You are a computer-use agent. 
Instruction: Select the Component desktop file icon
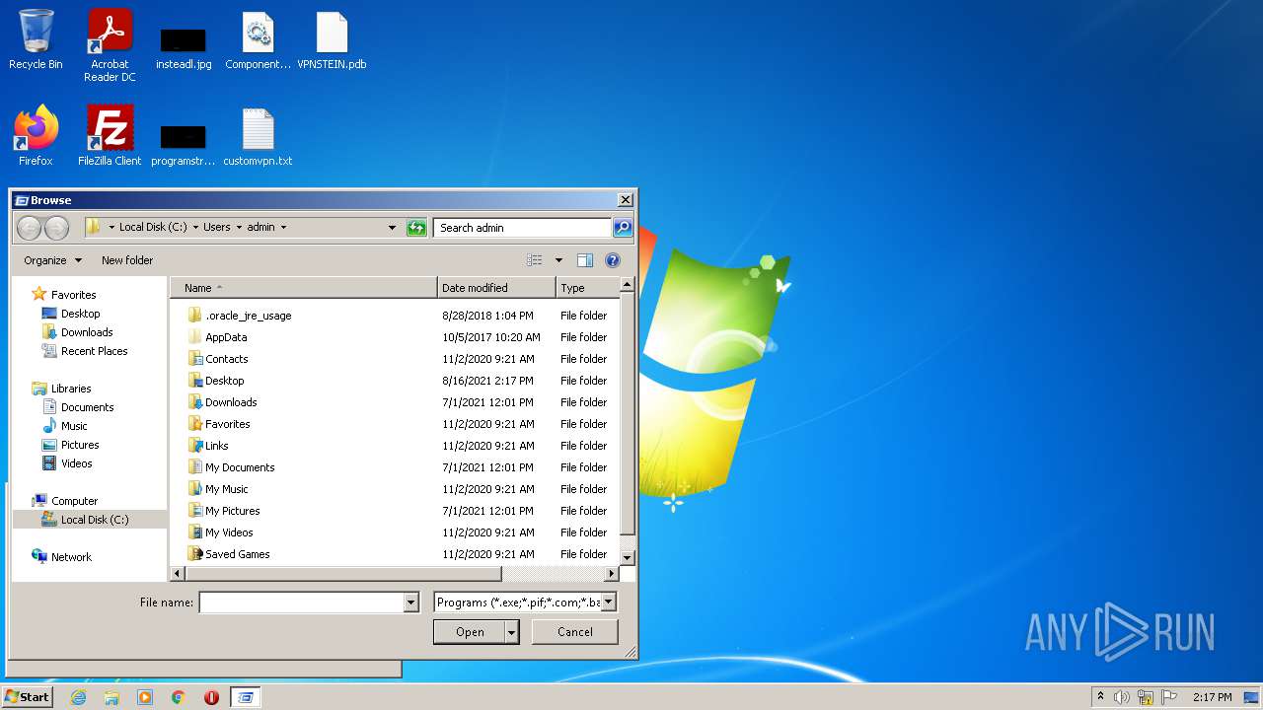[258, 41]
